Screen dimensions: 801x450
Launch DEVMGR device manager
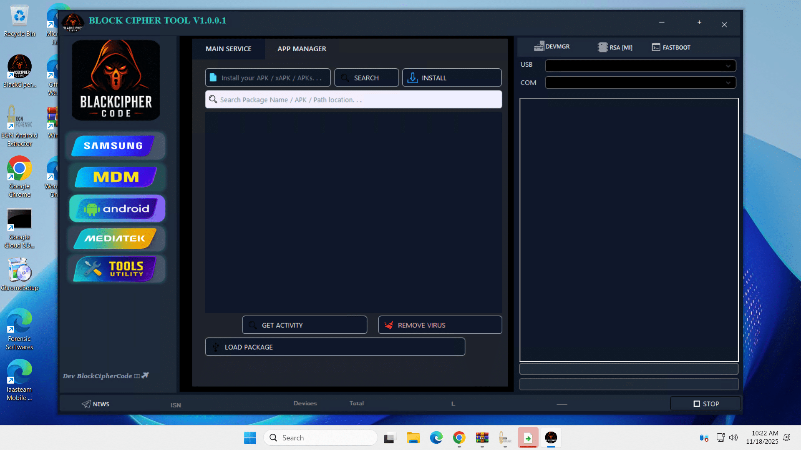pos(552,47)
